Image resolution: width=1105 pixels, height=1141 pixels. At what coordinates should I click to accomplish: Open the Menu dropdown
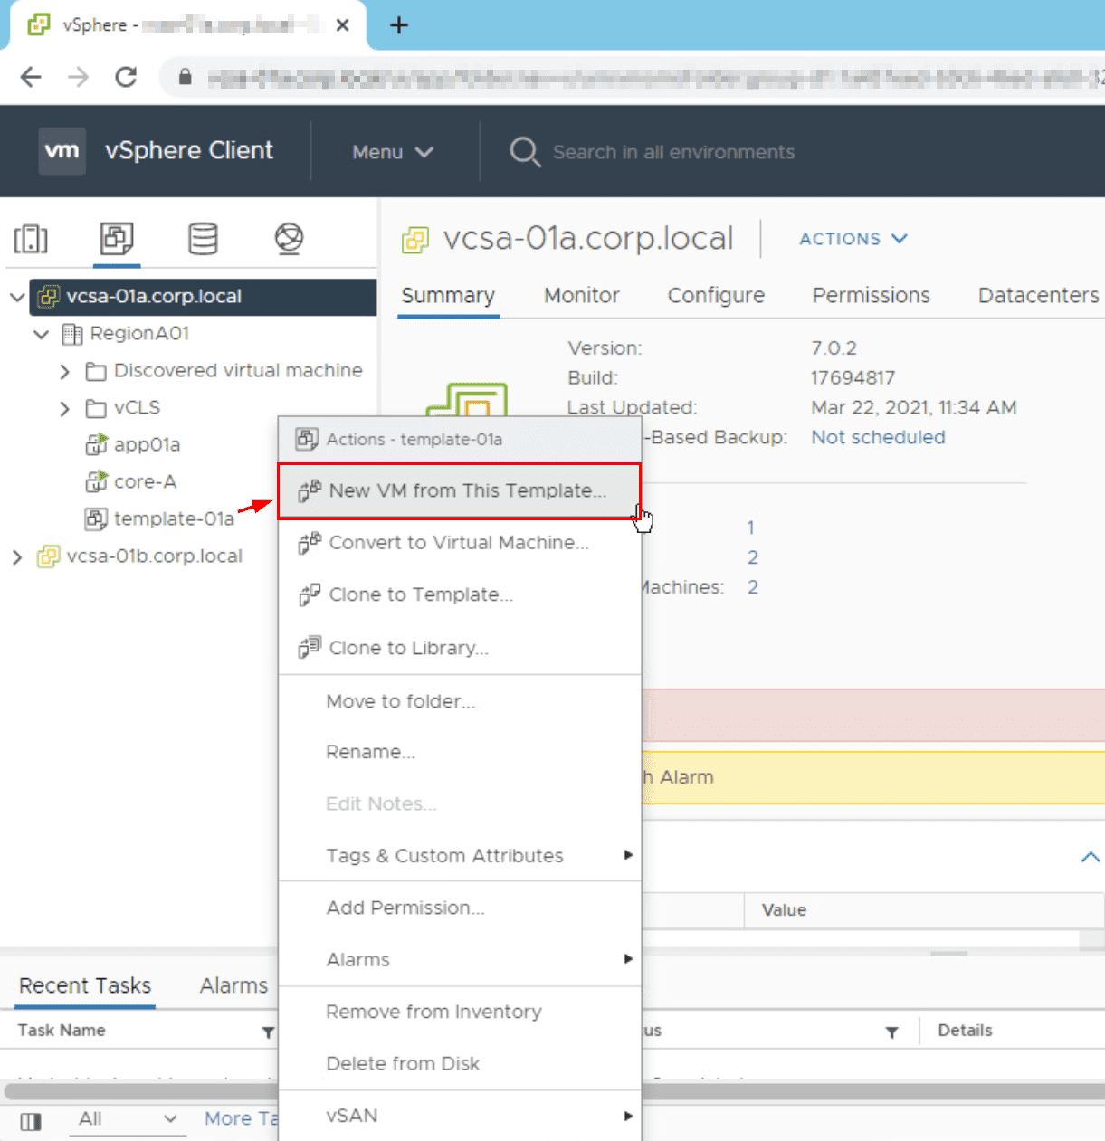(x=393, y=152)
